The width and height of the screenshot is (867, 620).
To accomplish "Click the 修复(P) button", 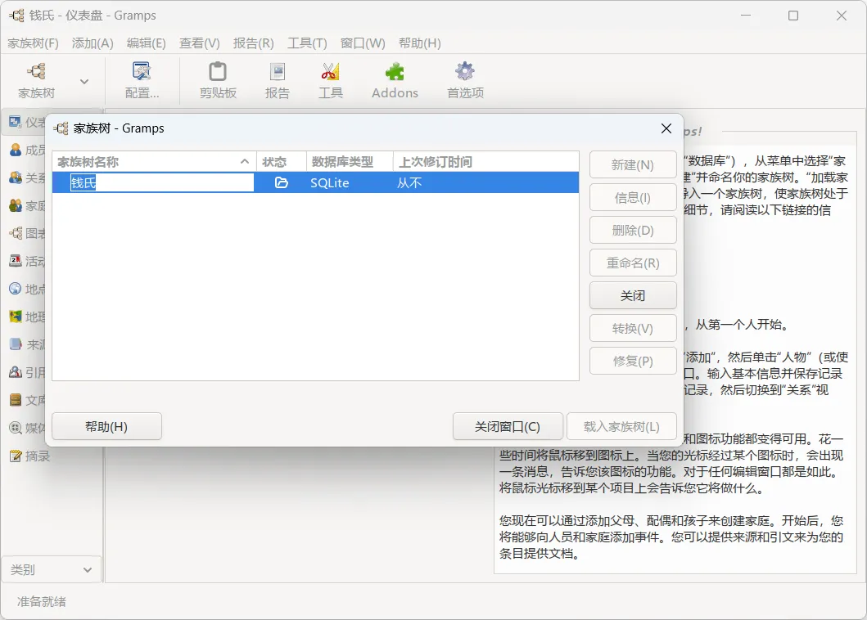I will pyautogui.click(x=633, y=361).
